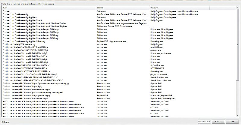Click Writers cell 'DllHost.exe, Explorer.EXE, Photoshop.exe'

(115, 26)
